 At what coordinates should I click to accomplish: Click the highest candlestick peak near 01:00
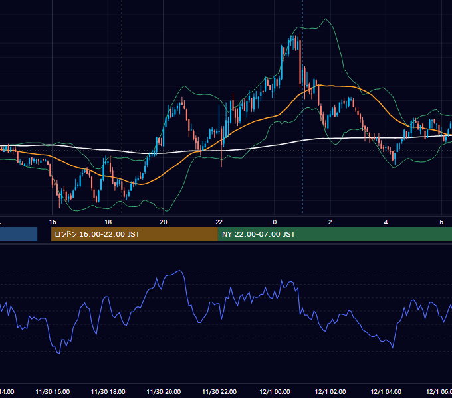(x=300, y=36)
